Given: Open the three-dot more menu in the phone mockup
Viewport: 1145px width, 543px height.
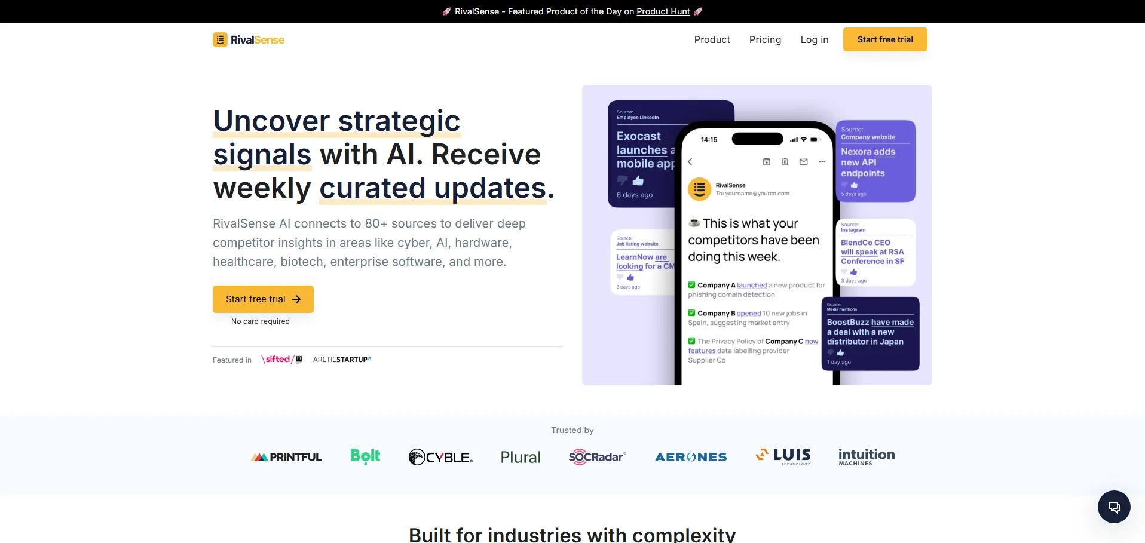Looking at the screenshot, I should (x=822, y=162).
